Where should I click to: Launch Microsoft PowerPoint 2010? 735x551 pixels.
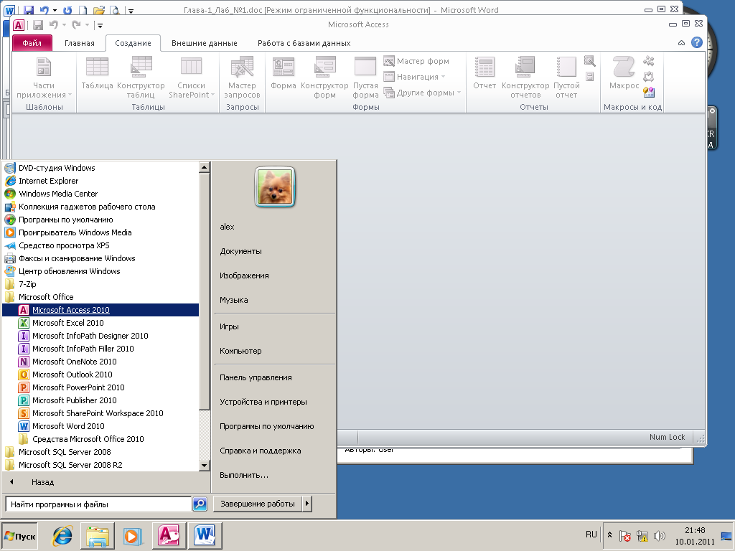[x=78, y=387]
